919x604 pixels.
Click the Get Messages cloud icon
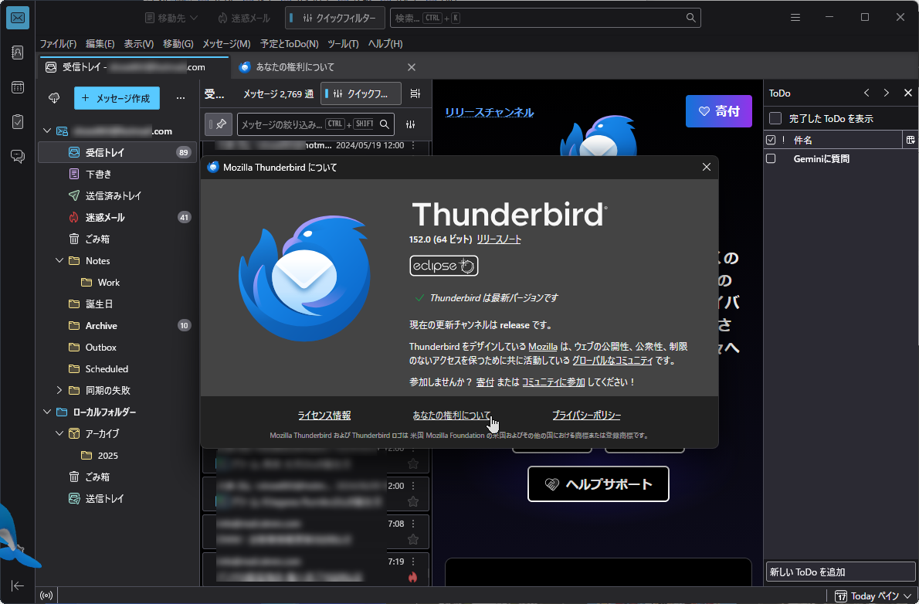click(x=54, y=98)
